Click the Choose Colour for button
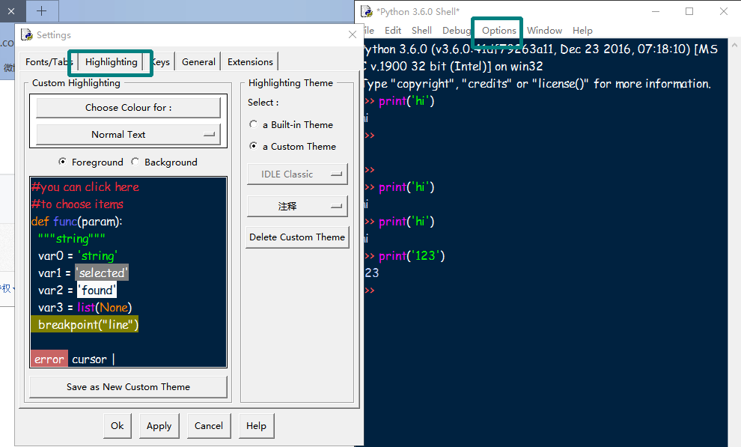Image resolution: width=741 pixels, height=447 pixels. pyautogui.click(x=128, y=107)
